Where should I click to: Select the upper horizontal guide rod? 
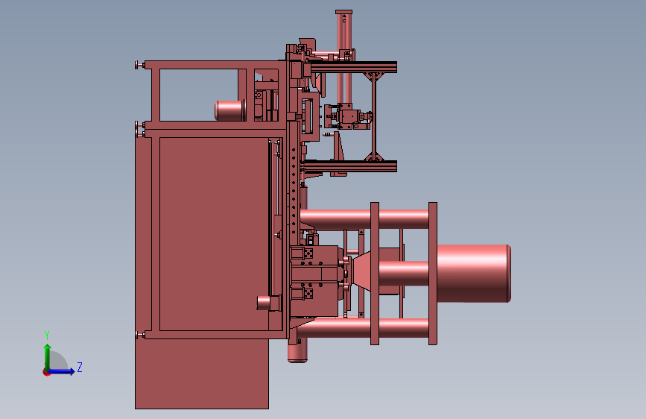364,219
